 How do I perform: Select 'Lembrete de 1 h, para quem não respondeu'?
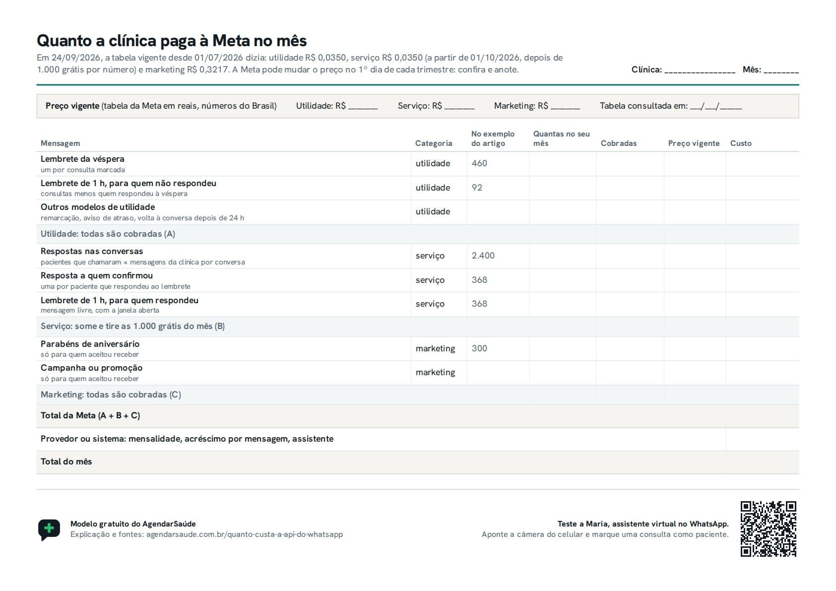129,183
